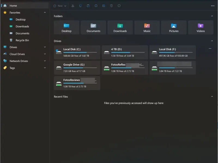Collapse the Folders section chevron
Viewport: 218px width, 163px height.
pyautogui.click(x=212, y=16)
